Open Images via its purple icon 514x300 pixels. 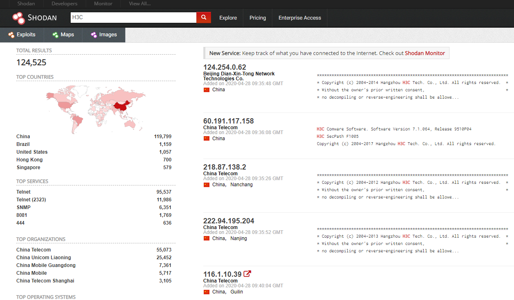(94, 35)
